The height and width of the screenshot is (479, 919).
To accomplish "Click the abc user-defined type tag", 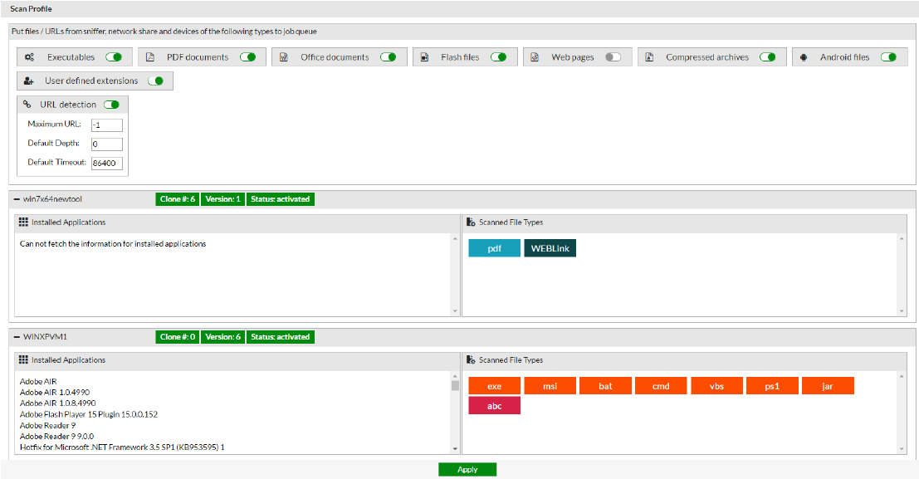I will coord(494,406).
